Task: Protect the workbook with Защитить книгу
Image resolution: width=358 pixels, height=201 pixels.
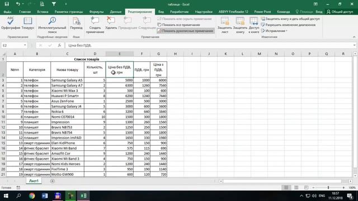Action: 240,25
